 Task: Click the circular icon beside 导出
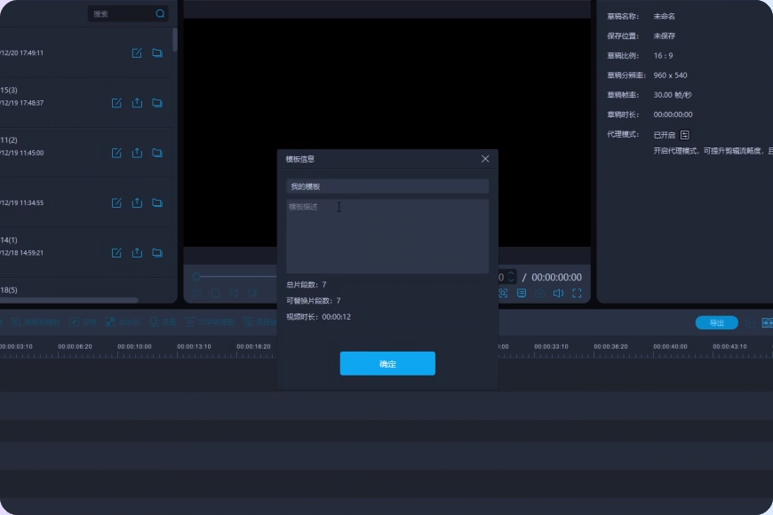(x=750, y=323)
